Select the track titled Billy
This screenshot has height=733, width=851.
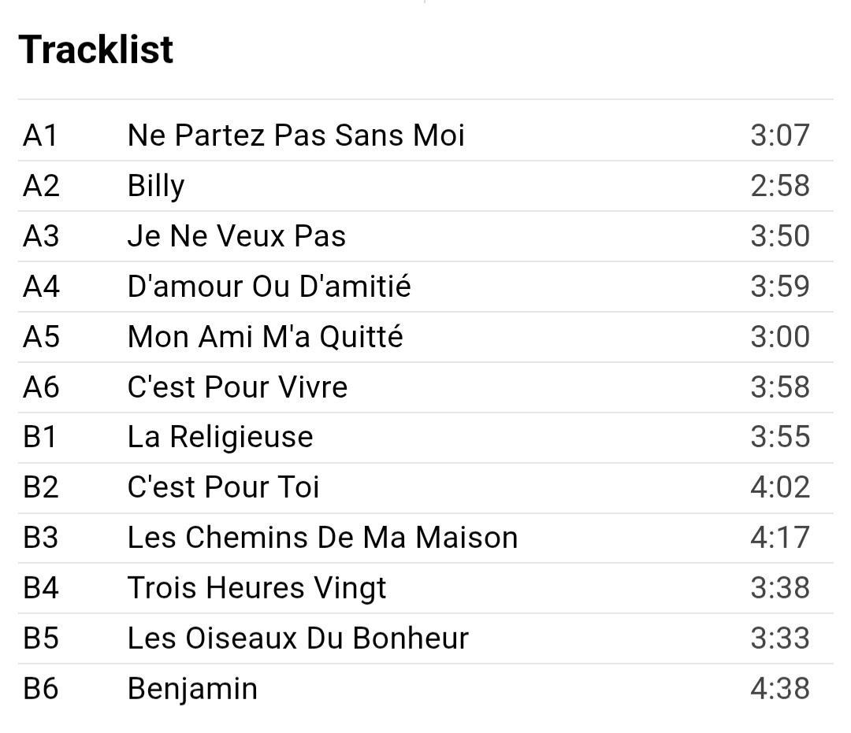coord(156,186)
